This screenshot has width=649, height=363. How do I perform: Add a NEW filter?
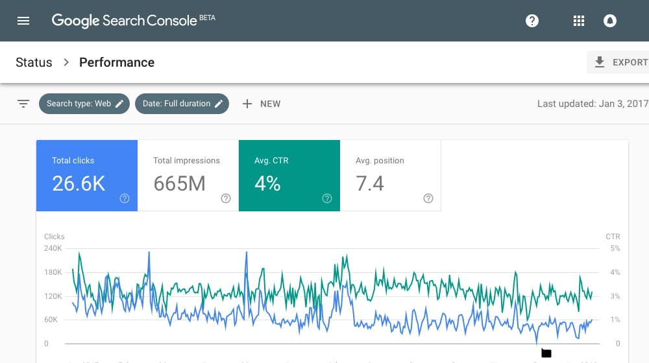click(262, 104)
